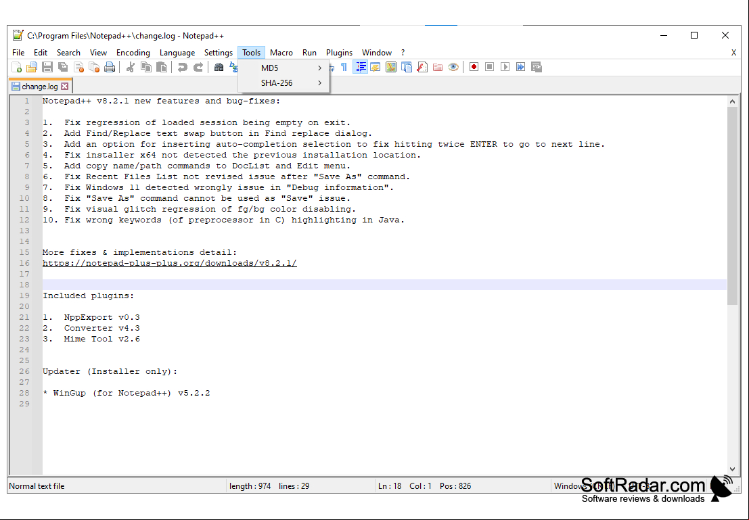This screenshot has width=749, height=520.
Task: Click the 'Included plugins:' text line
Action: pyautogui.click(x=89, y=296)
